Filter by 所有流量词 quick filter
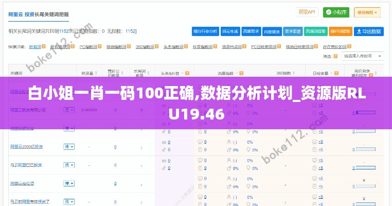Image resolution: width=392 pixels, height=206 pixels. click(60, 46)
